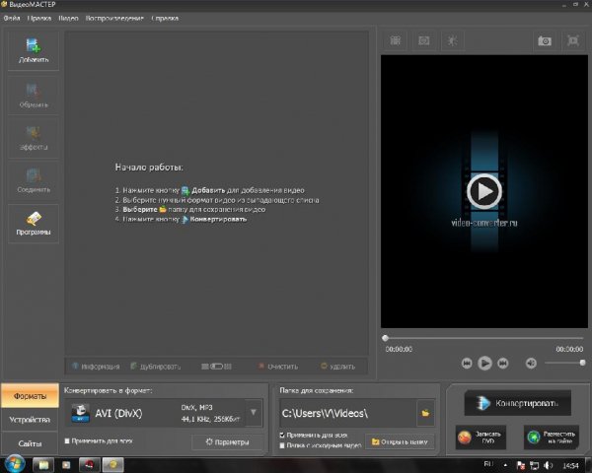Click the video-converter.ru preview area text

click(484, 223)
